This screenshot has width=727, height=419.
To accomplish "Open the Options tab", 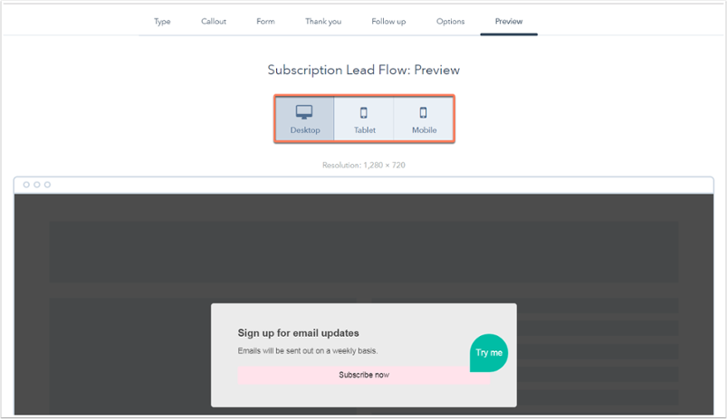I will [x=450, y=22].
